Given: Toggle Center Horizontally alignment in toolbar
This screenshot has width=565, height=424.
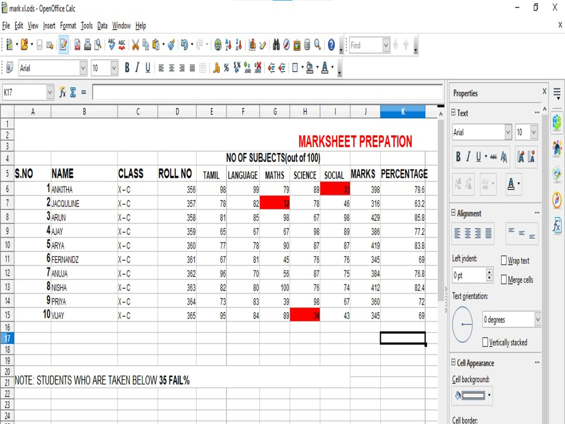Looking at the screenshot, I should pyautogui.click(x=172, y=68).
